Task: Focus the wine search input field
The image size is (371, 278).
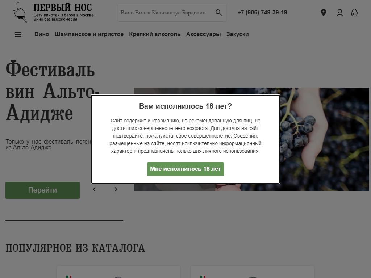Action: pos(166,13)
